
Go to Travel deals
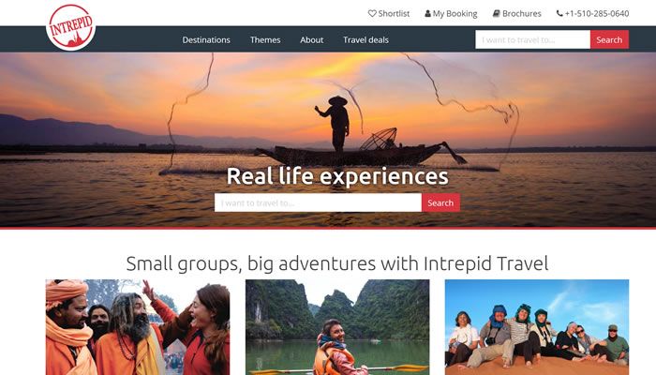[x=366, y=39]
